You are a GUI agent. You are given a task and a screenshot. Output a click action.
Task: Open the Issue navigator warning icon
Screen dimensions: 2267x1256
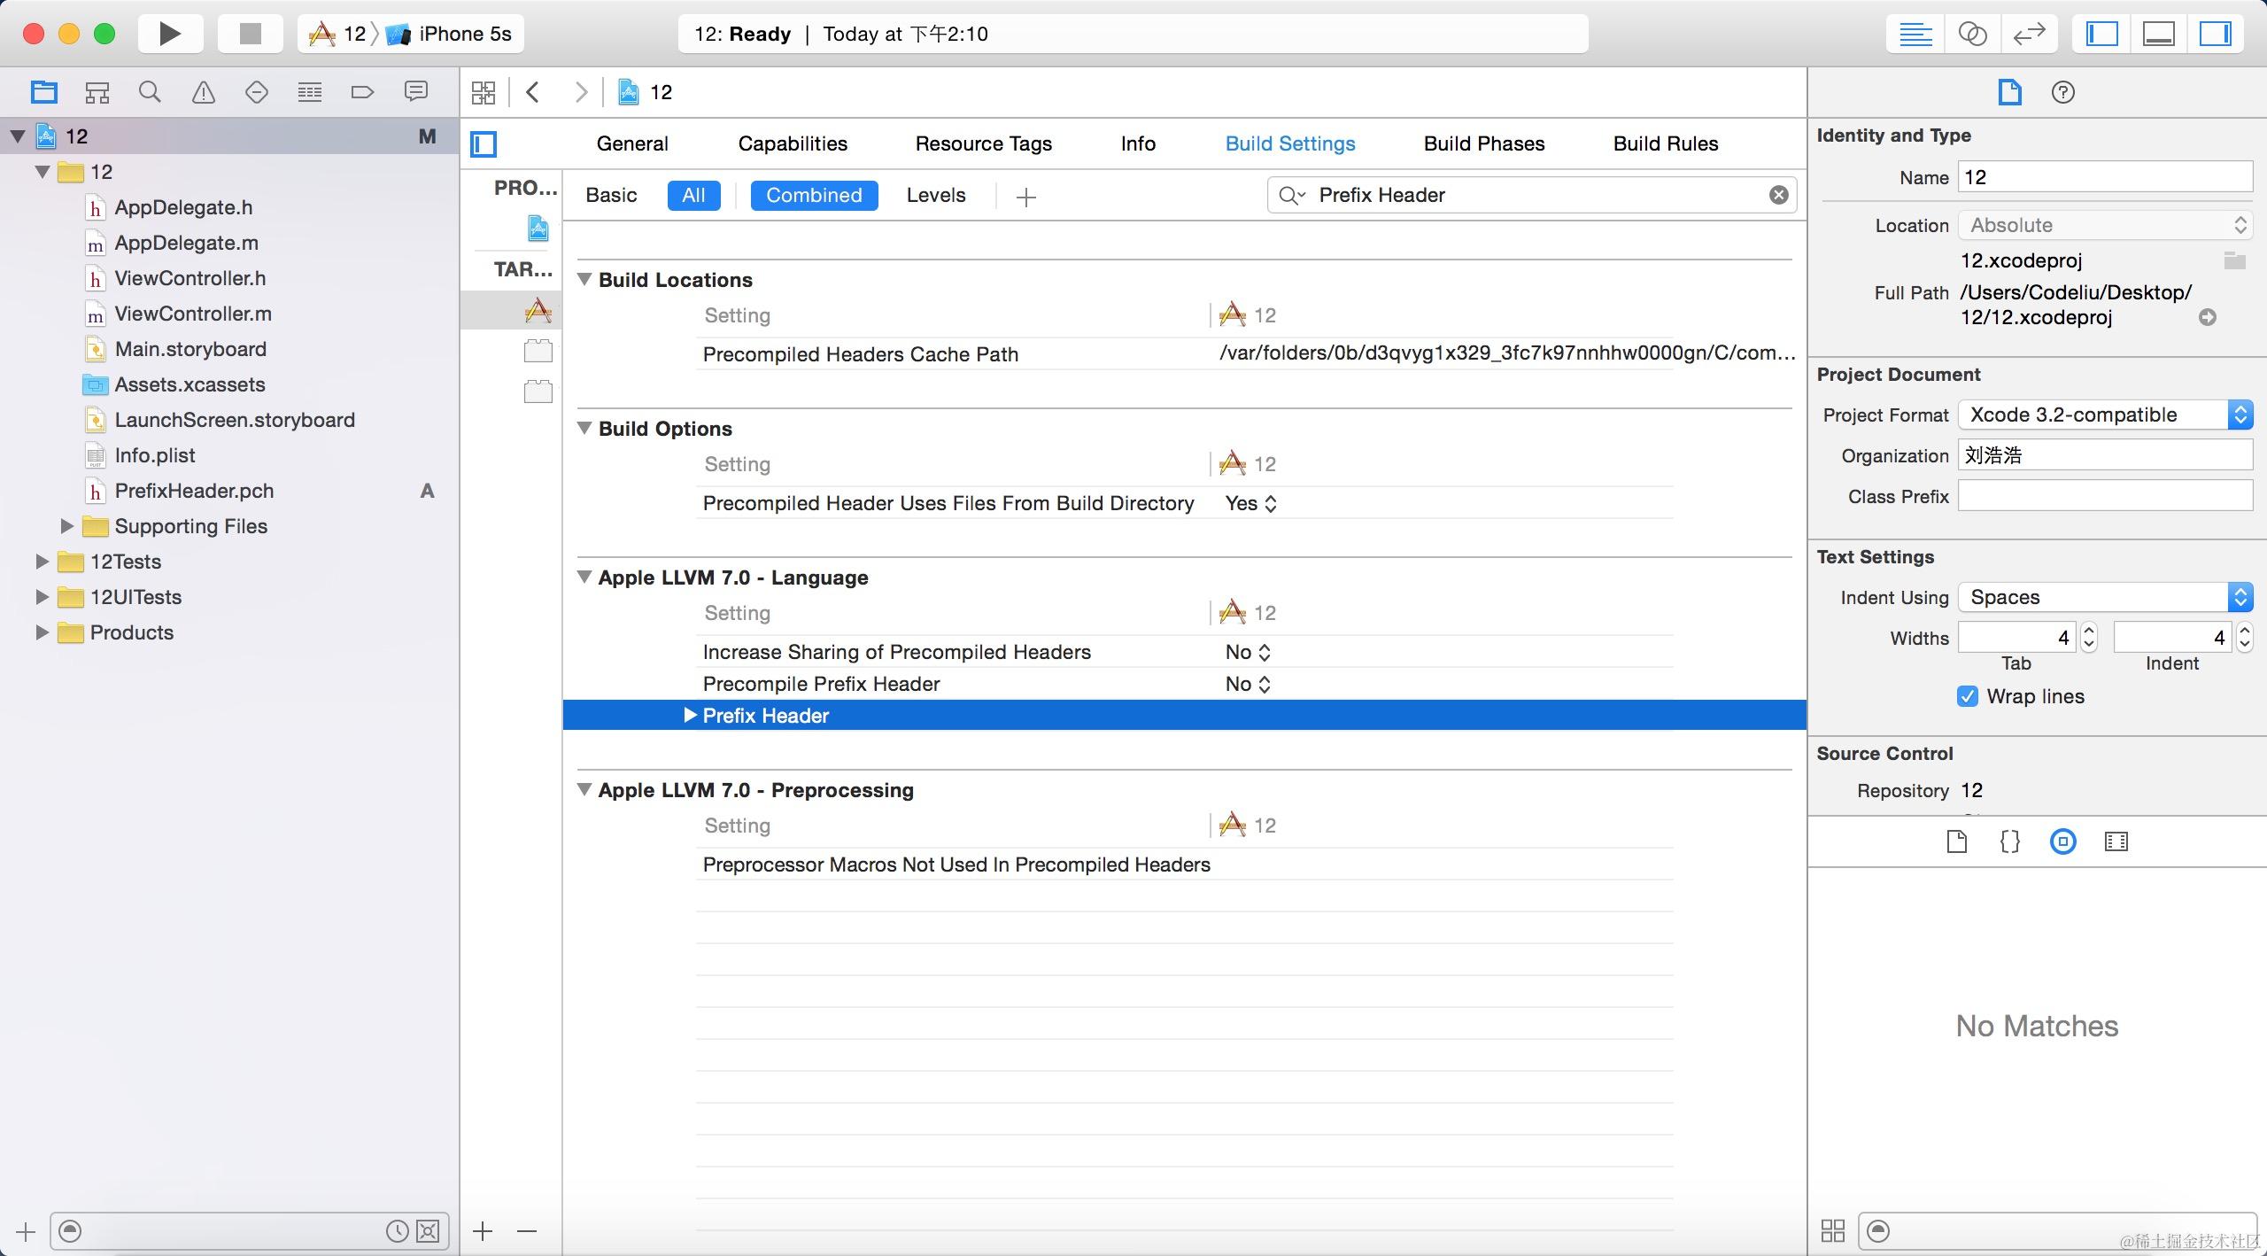coord(203,92)
